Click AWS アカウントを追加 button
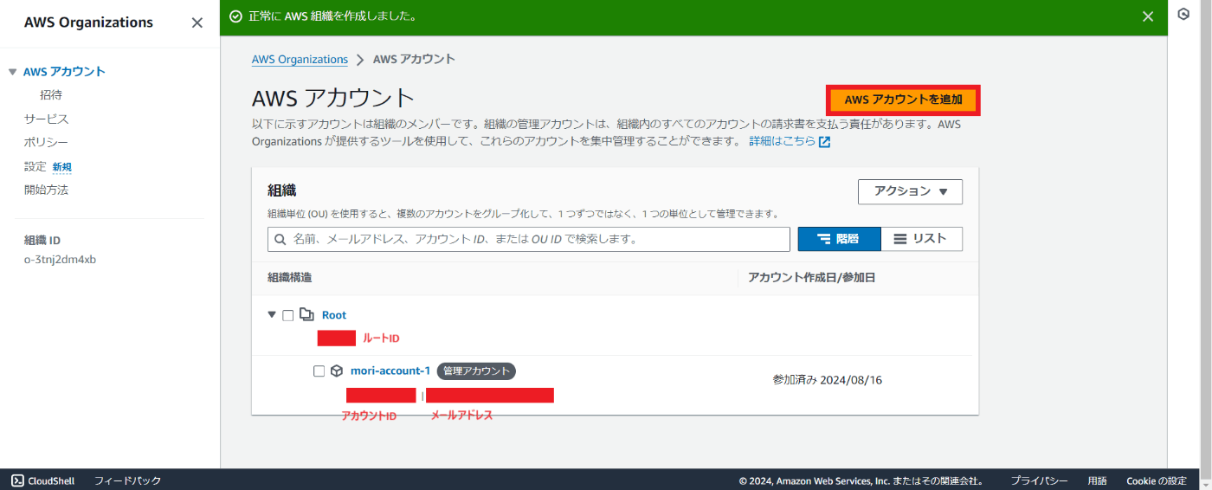 904,100
